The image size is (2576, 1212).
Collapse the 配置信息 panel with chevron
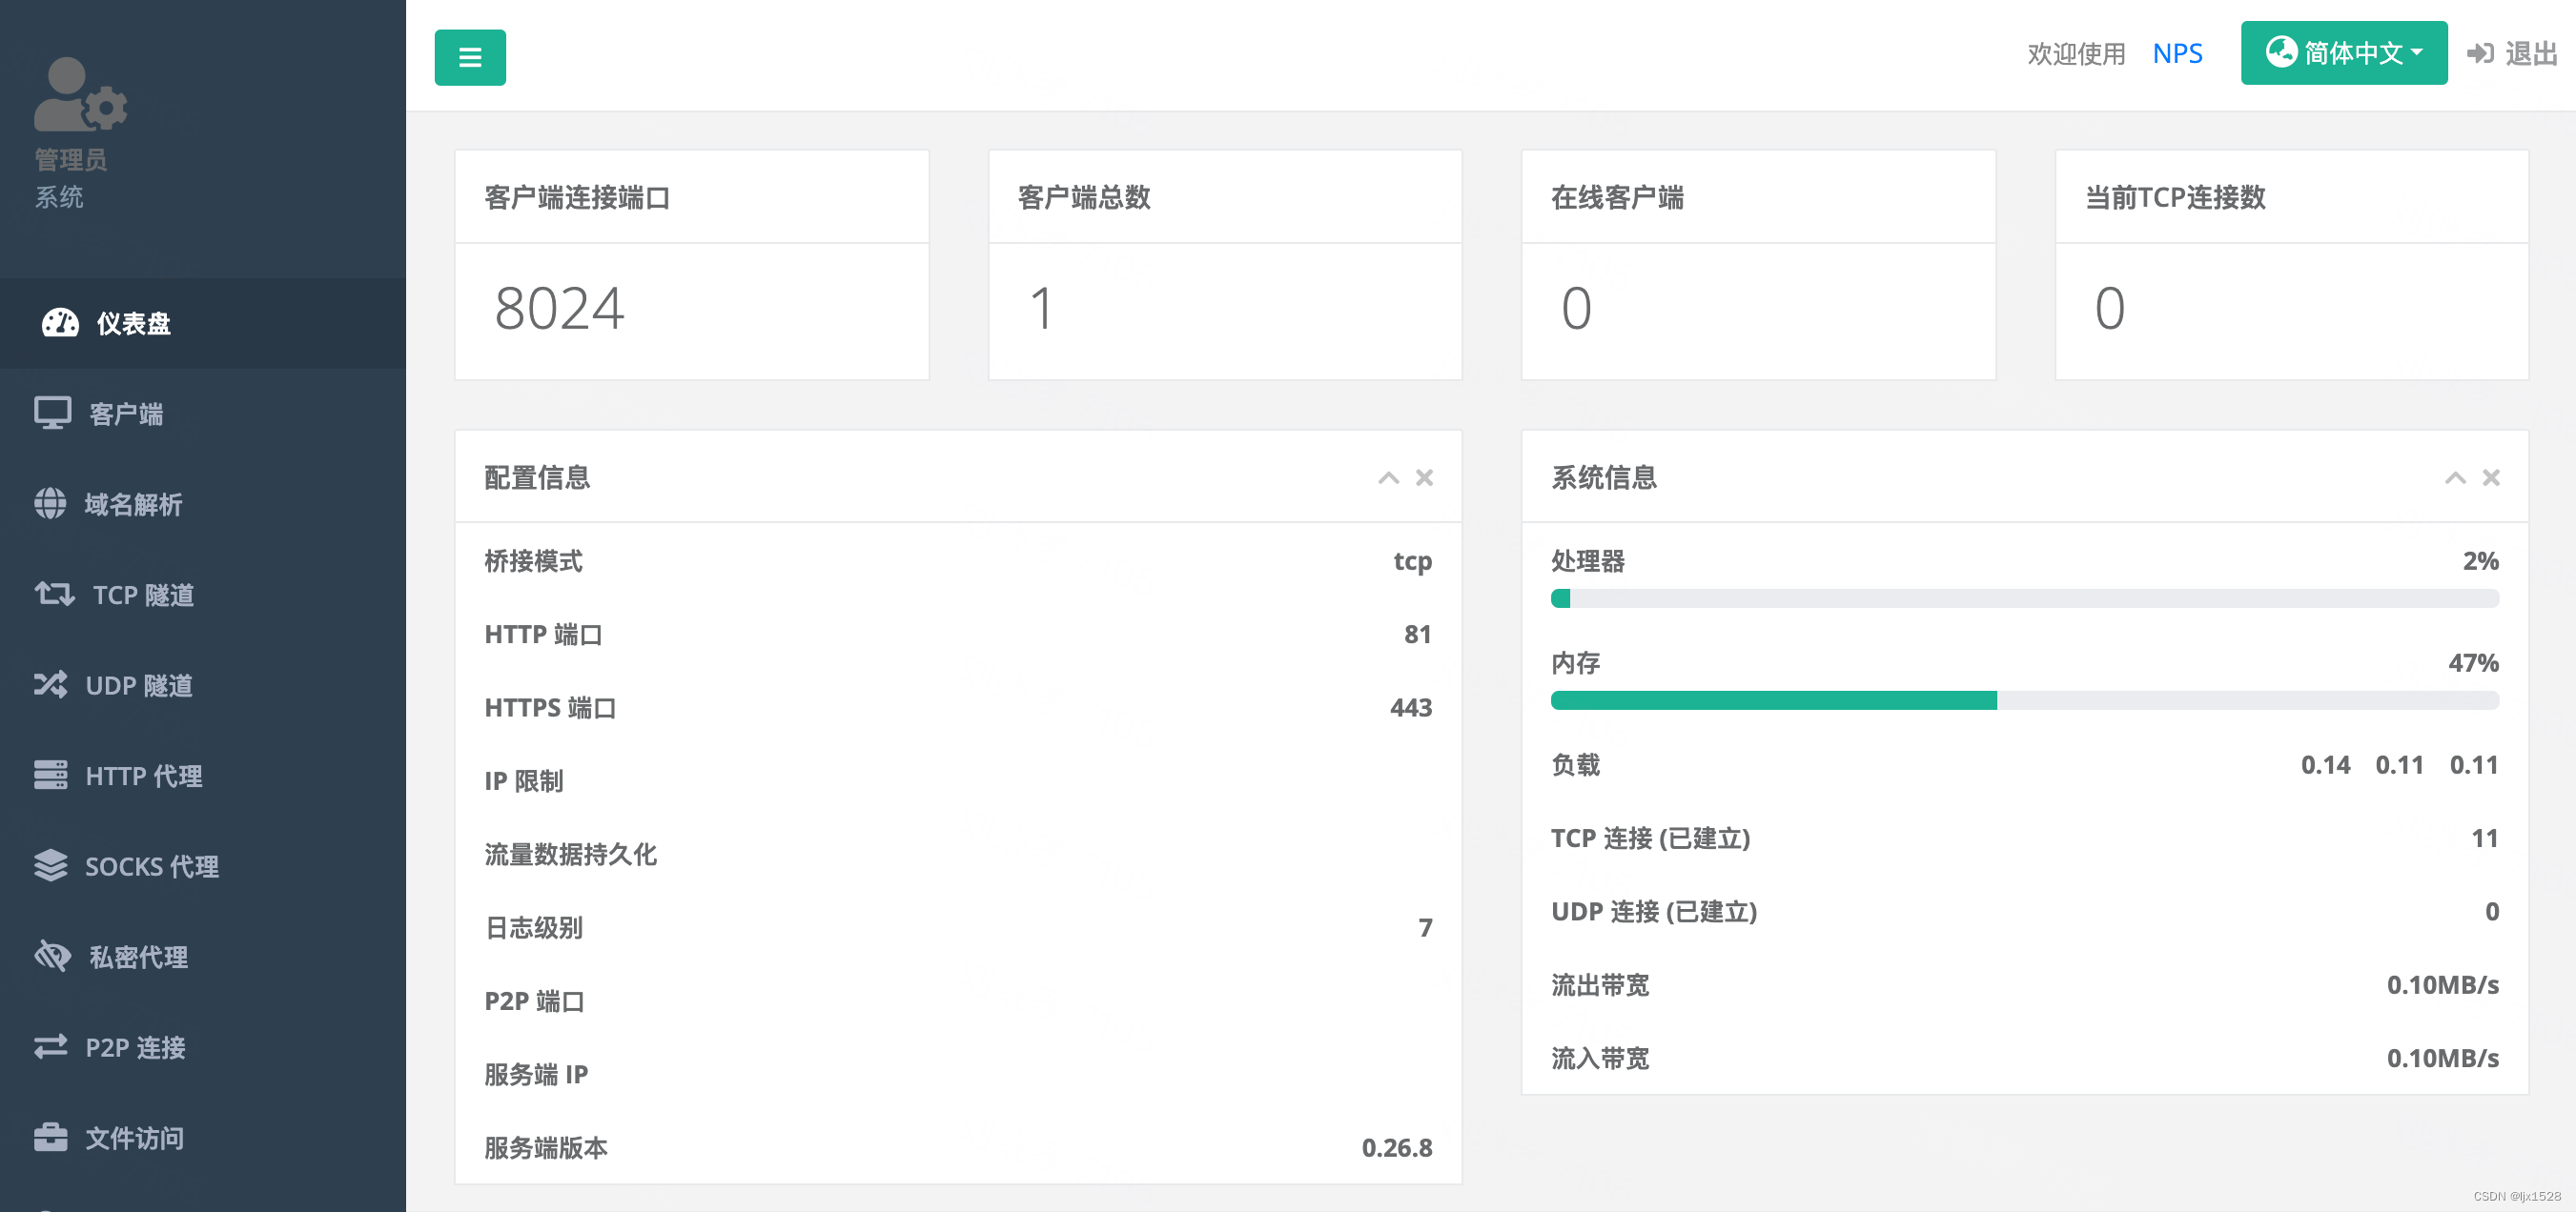(x=1388, y=477)
